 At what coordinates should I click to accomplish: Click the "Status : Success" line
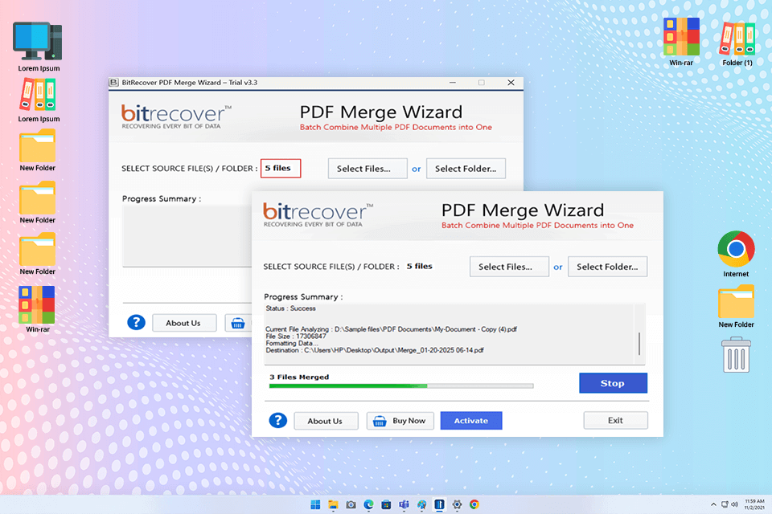tap(290, 308)
